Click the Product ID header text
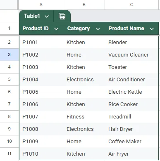Viewport: 160px width, 161px height. [36, 28]
